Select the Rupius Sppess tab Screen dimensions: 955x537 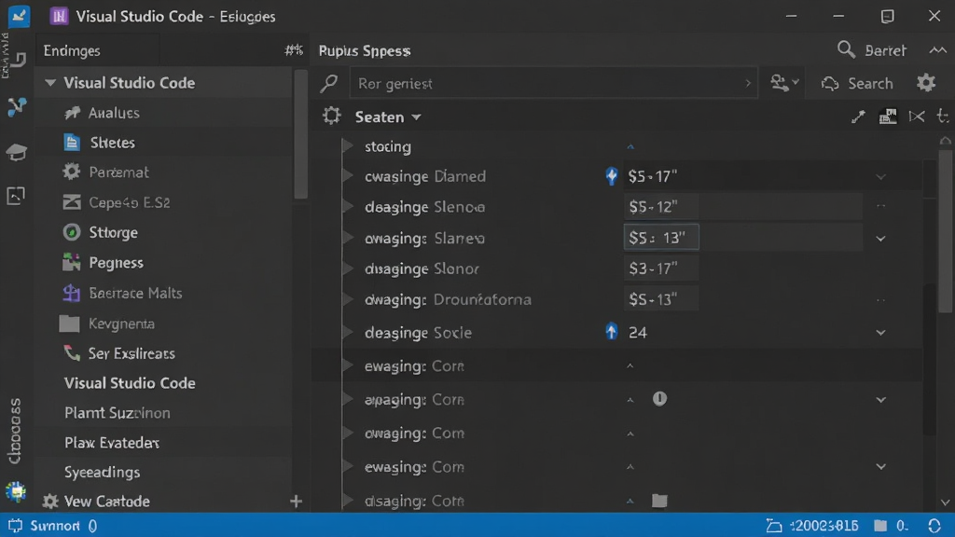tap(365, 50)
